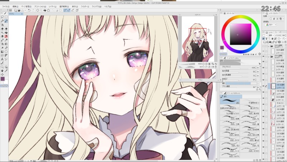This screenshot has height=162, width=287.
Task: Select the ひと手間ハイライト brush
Action: (x=230, y=112)
